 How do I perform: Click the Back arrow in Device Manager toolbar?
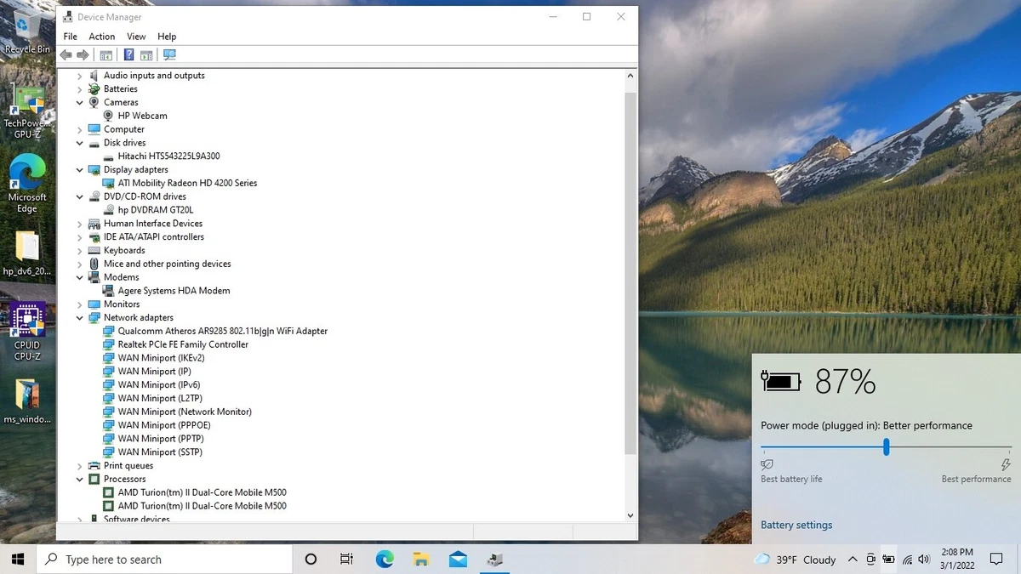coord(66,55)
